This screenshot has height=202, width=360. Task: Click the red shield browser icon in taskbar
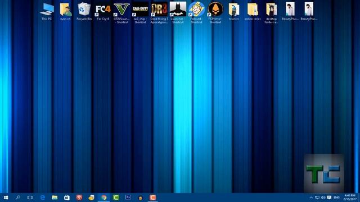pyautogui.click(x=79, y=198)
